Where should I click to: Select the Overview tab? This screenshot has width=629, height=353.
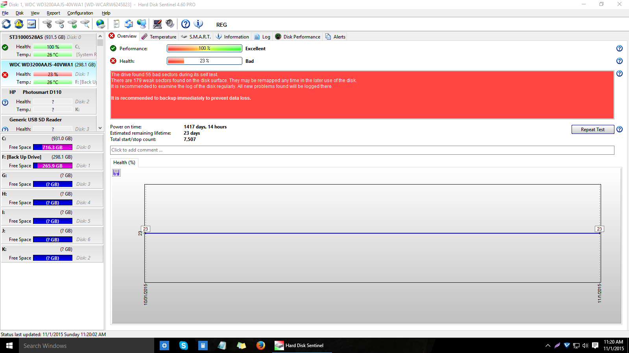click(x=123, y=36)
